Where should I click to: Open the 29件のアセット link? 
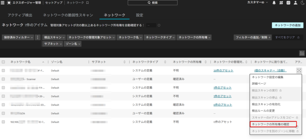point(223,70)
